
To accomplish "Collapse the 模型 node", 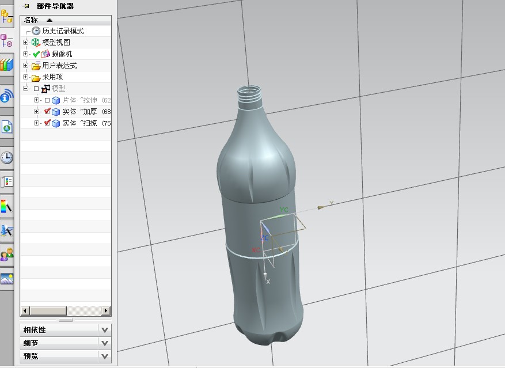I will pos(25,88).
